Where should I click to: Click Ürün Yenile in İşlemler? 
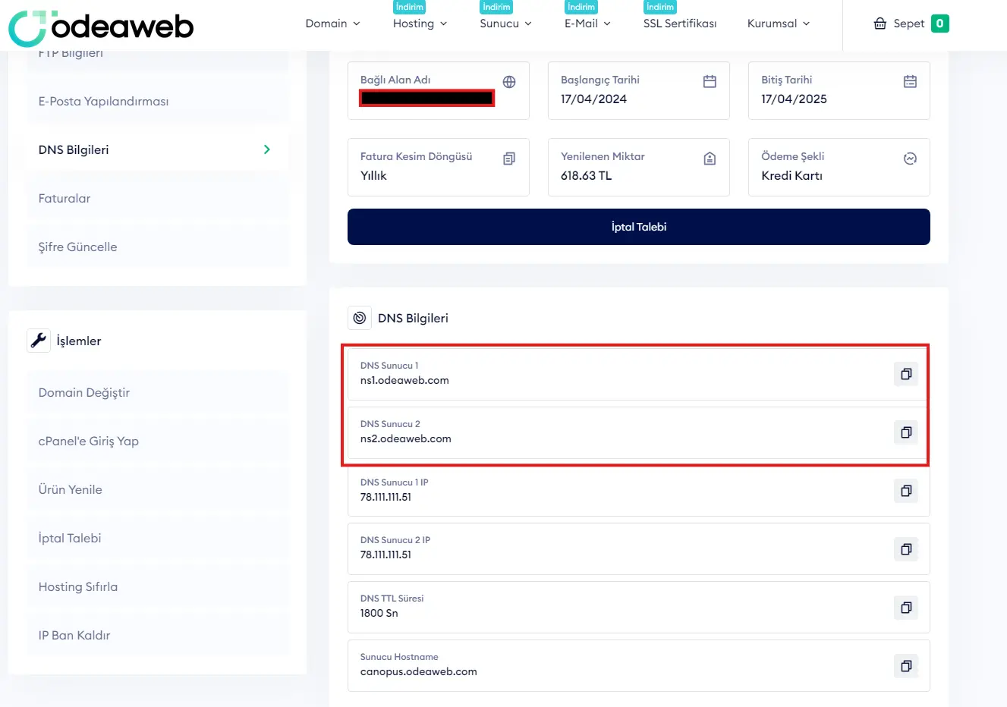(158, 490)
